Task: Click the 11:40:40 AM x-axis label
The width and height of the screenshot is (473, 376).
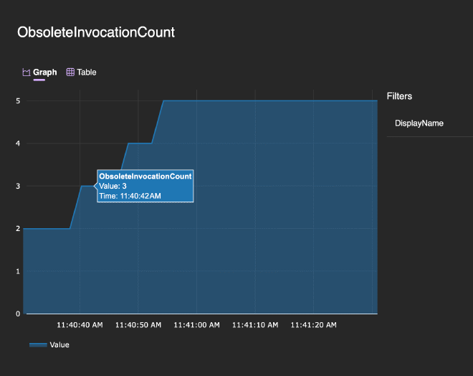Action: (80, 325)
